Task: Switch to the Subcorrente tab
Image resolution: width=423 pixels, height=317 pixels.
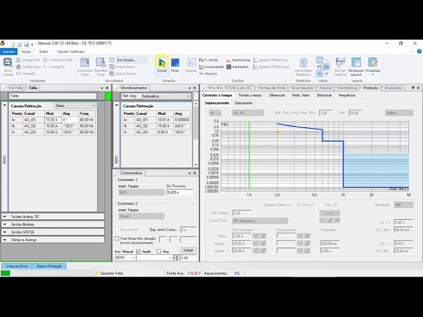Action: coord(243,103)
